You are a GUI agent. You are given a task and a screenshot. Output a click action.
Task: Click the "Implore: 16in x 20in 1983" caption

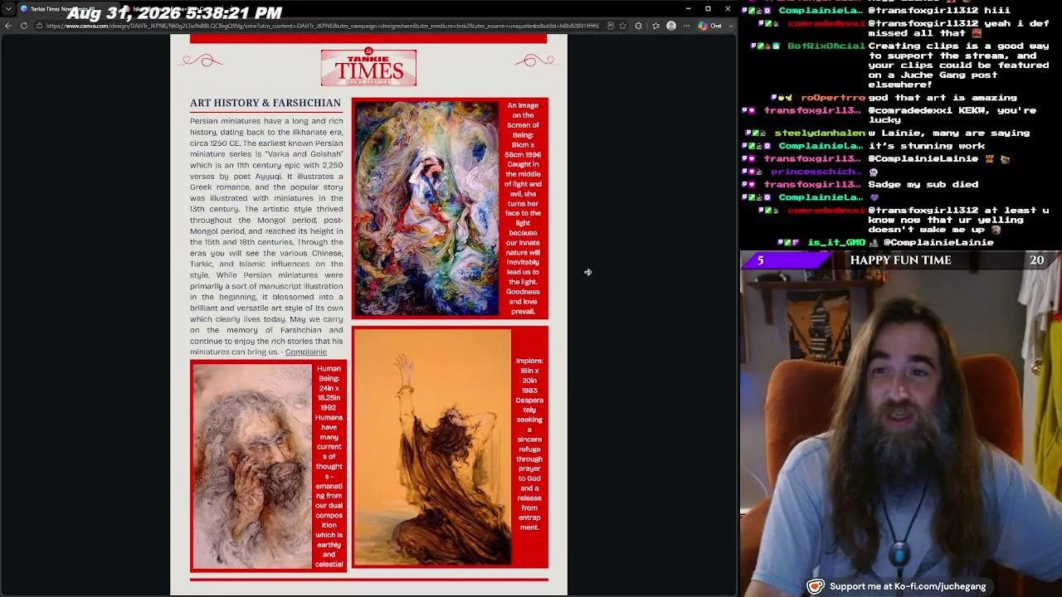coord(529,444)
